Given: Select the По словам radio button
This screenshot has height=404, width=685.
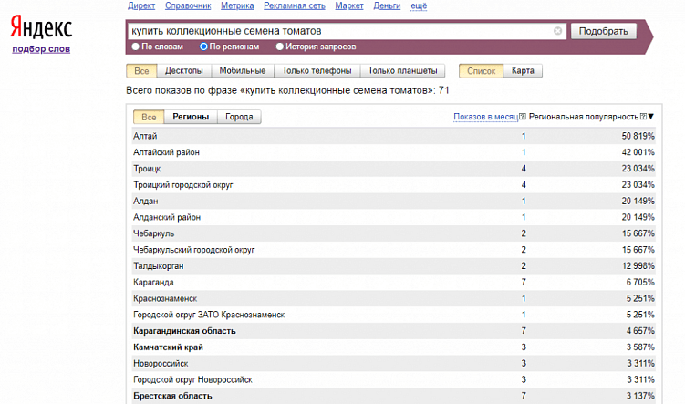Looking at the screenshot, I should (x=135, y=47).
